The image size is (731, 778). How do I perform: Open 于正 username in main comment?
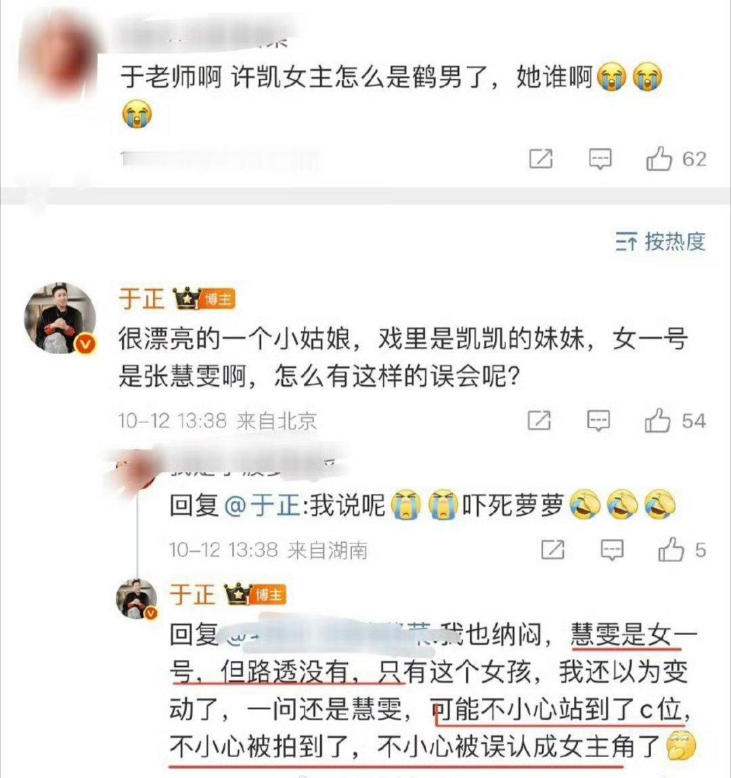pos(141,299)
